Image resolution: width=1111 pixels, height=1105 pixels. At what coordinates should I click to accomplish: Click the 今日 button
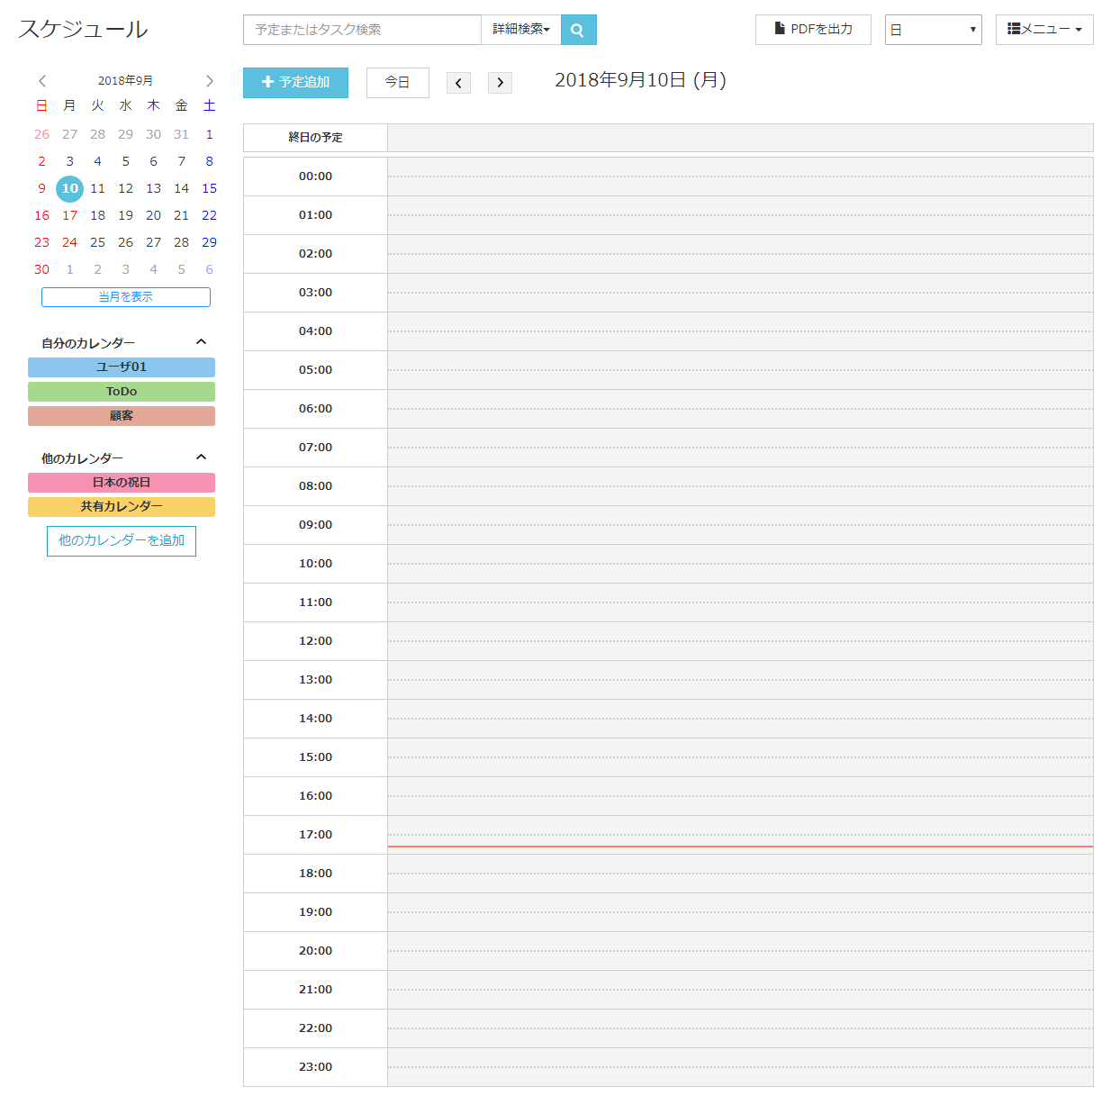397,83
